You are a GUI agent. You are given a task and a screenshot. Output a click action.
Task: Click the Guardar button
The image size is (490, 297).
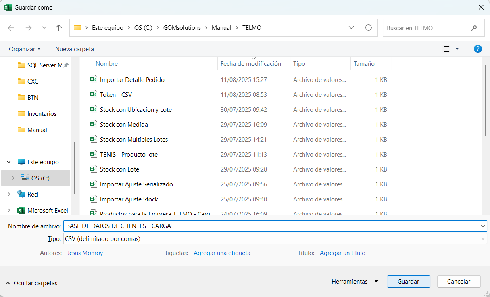tap(408, 281)
